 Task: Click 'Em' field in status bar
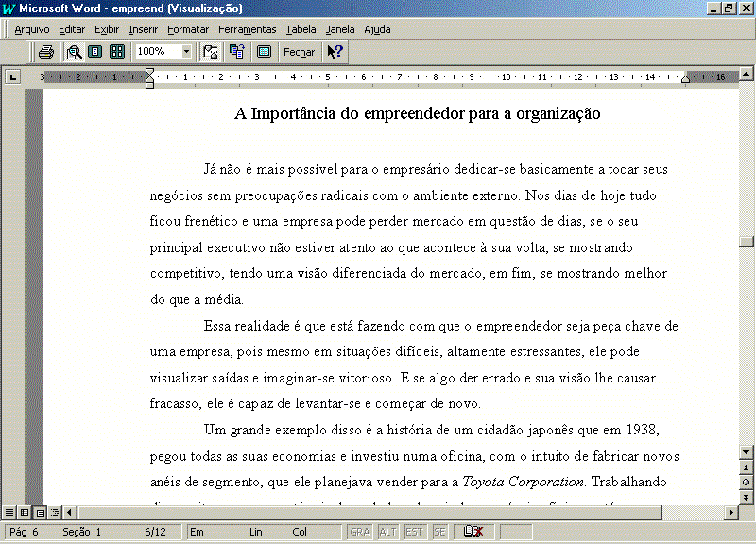click(x=197, y=532)
